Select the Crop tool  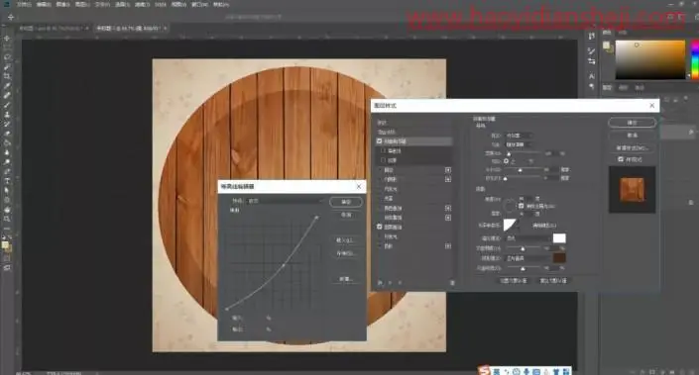click(x=7, y=76)
